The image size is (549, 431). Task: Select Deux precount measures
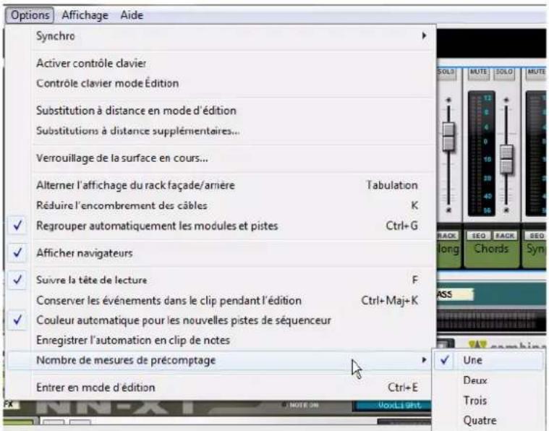click(x=489, y=380)
